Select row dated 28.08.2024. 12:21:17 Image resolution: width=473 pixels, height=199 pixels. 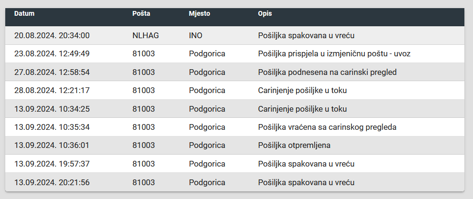coord(235,90)
